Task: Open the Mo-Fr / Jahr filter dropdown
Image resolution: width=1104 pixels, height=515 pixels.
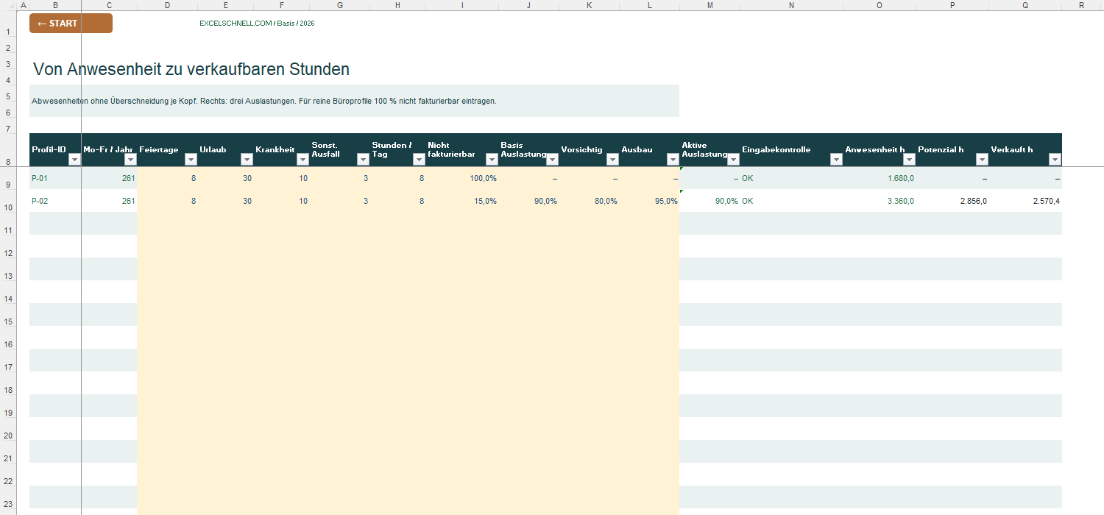Action: pos(130,160)
